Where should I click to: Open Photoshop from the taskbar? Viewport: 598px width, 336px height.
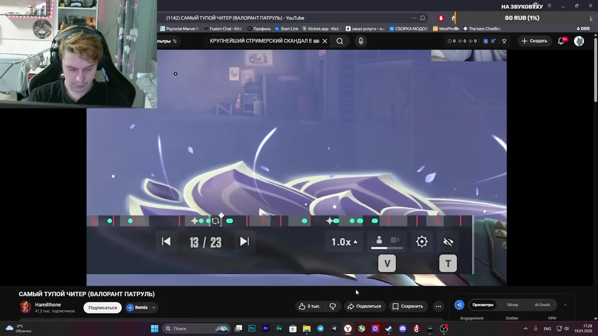click(252, 329)
